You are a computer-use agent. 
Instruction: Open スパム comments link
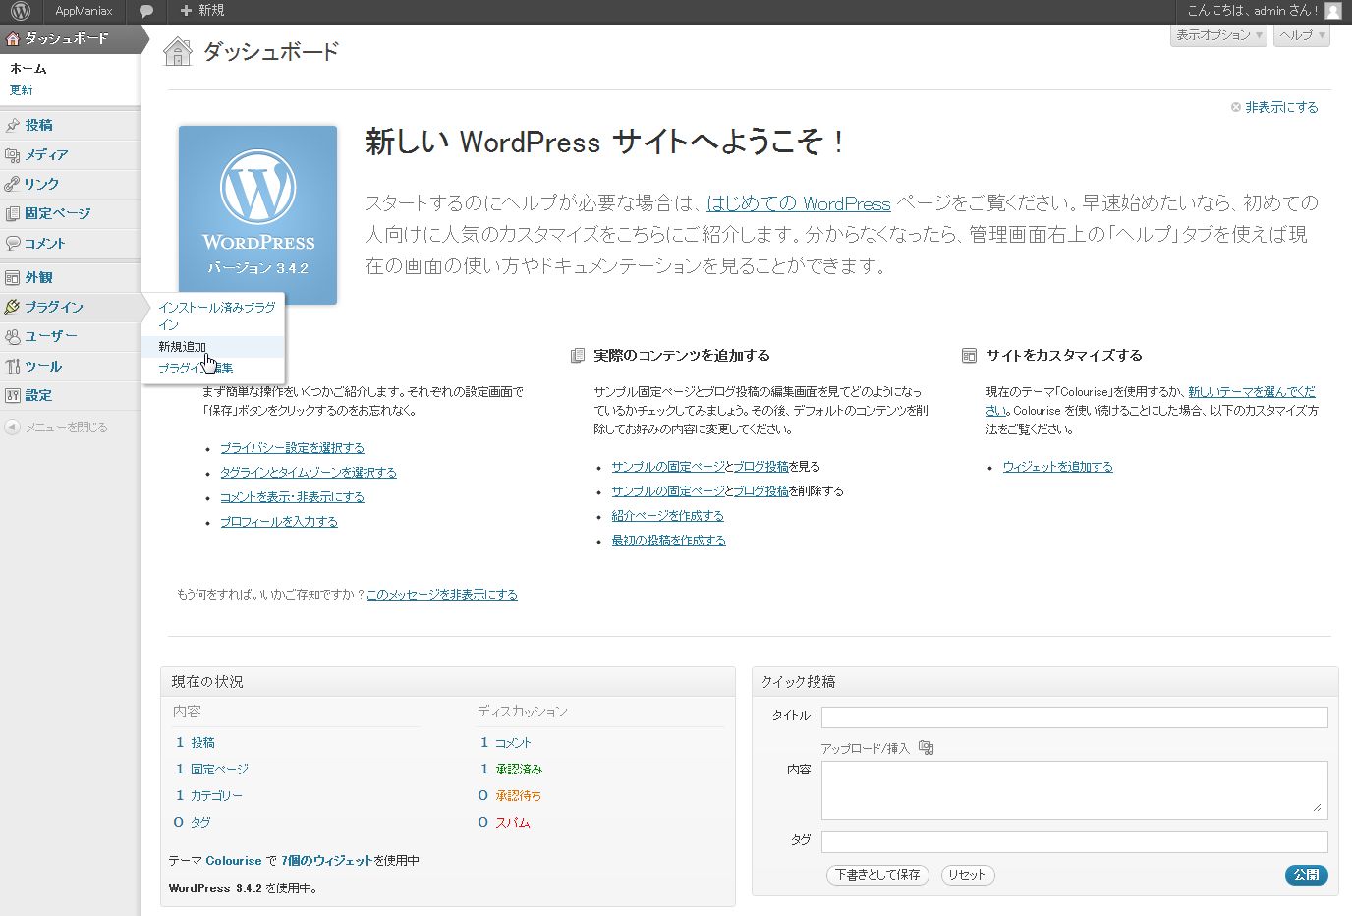[513, 823]
